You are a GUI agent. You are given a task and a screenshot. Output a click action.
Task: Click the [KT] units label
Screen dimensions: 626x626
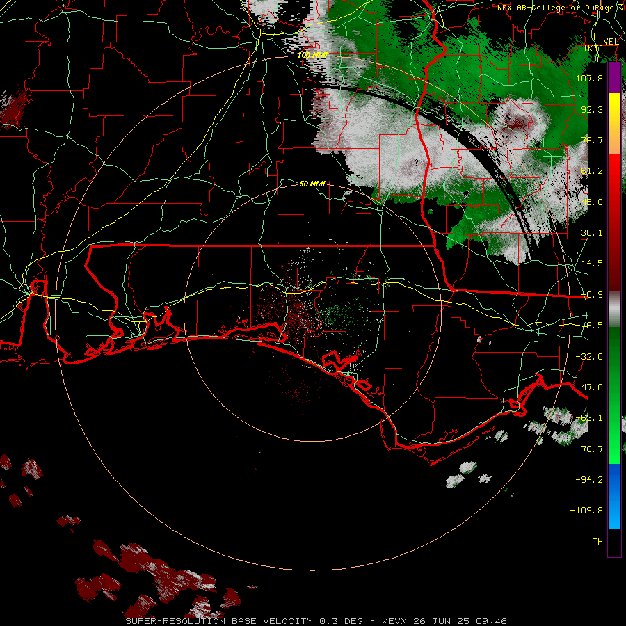point(594,48)
